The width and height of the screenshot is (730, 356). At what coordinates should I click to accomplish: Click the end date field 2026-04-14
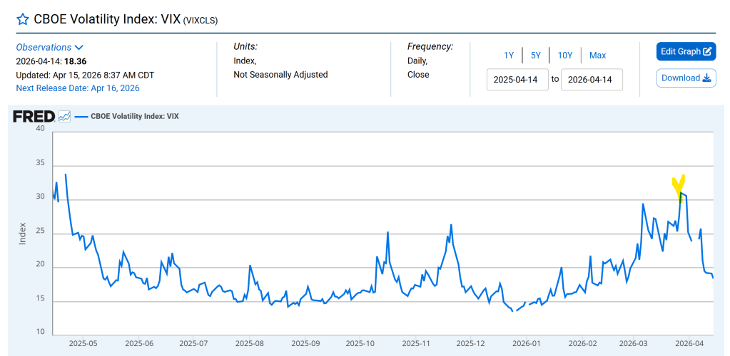[x=592, y=79]
